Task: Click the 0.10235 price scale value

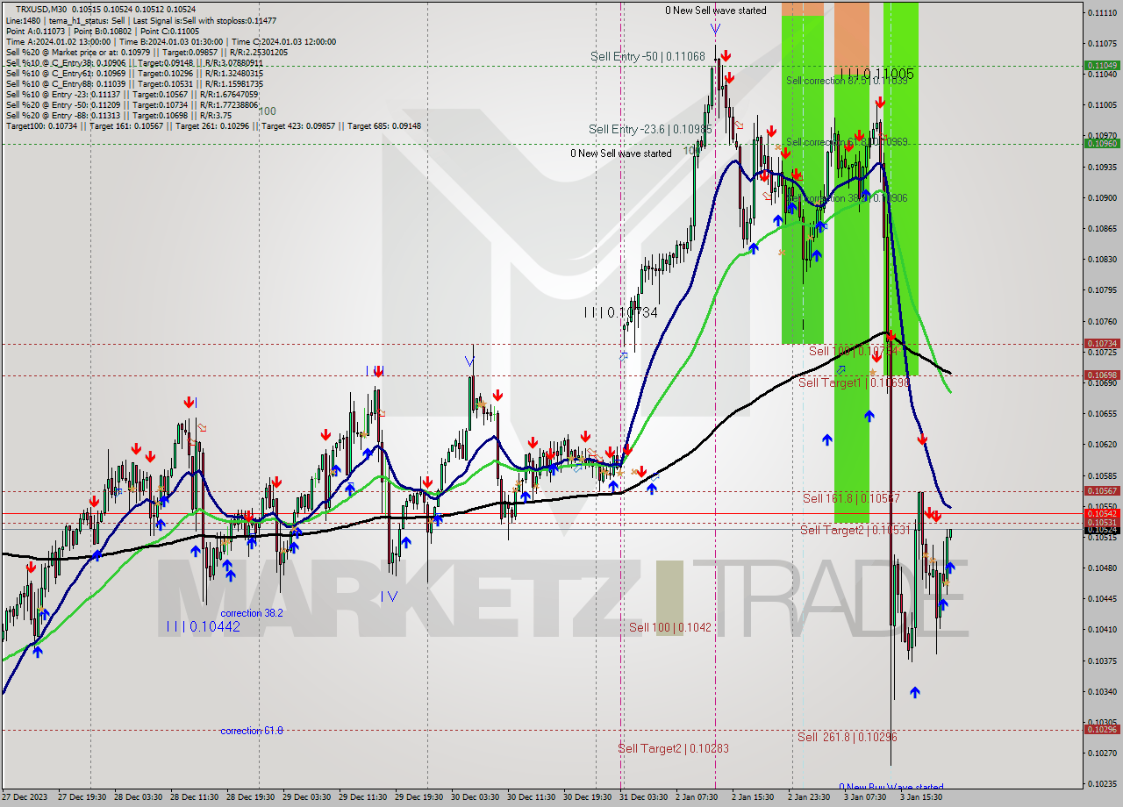Action: (x=1102, y=784)
